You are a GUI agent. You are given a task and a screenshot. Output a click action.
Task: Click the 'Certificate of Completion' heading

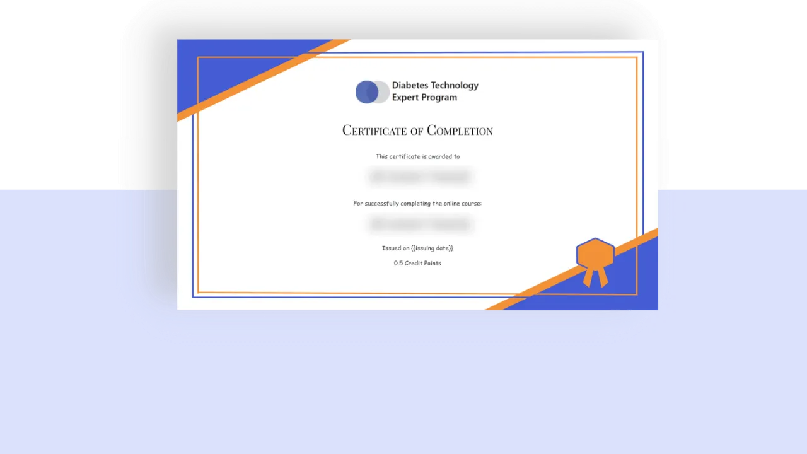[x=417, y=131]
